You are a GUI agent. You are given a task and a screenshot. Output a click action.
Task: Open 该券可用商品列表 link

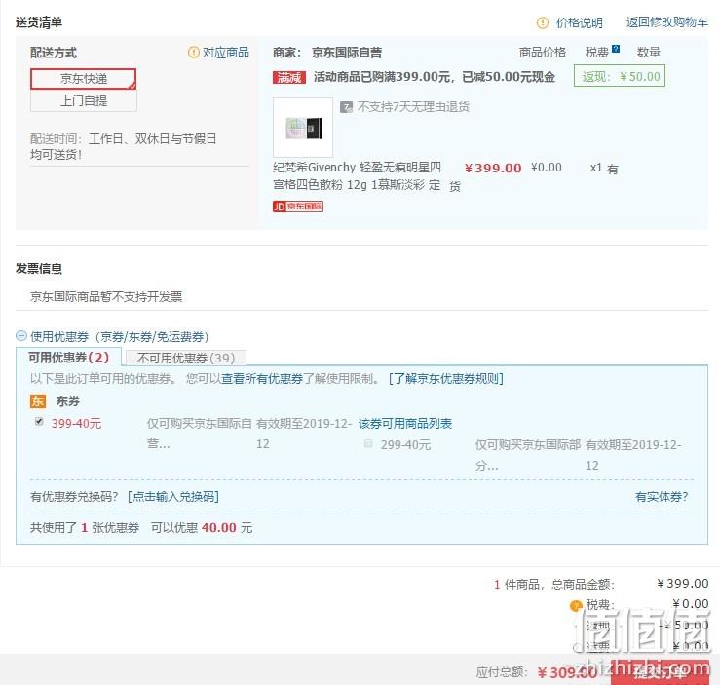coord(405,423)
